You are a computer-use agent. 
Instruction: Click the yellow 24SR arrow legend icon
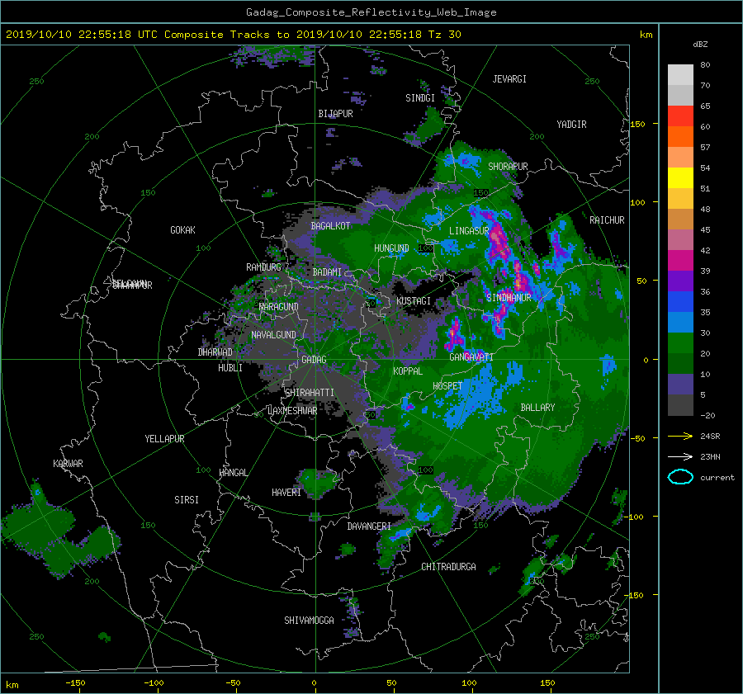coord(680,436)
